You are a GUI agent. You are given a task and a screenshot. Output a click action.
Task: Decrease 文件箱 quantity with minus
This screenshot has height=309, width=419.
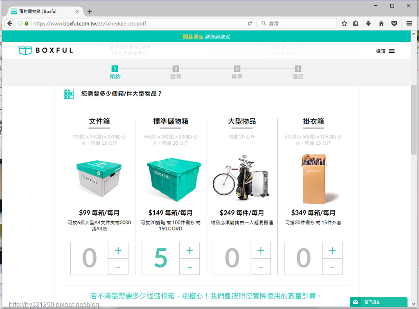click(x=118, y=267)
